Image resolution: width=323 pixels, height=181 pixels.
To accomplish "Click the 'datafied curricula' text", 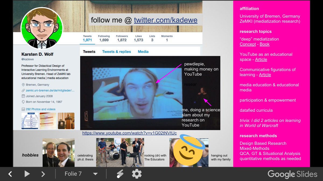I will pyautogui.click(x=256, y=110).
